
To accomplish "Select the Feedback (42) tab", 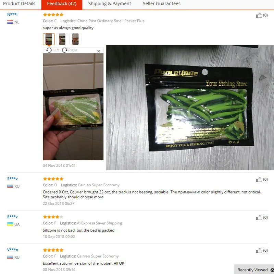I will point(62,4).
